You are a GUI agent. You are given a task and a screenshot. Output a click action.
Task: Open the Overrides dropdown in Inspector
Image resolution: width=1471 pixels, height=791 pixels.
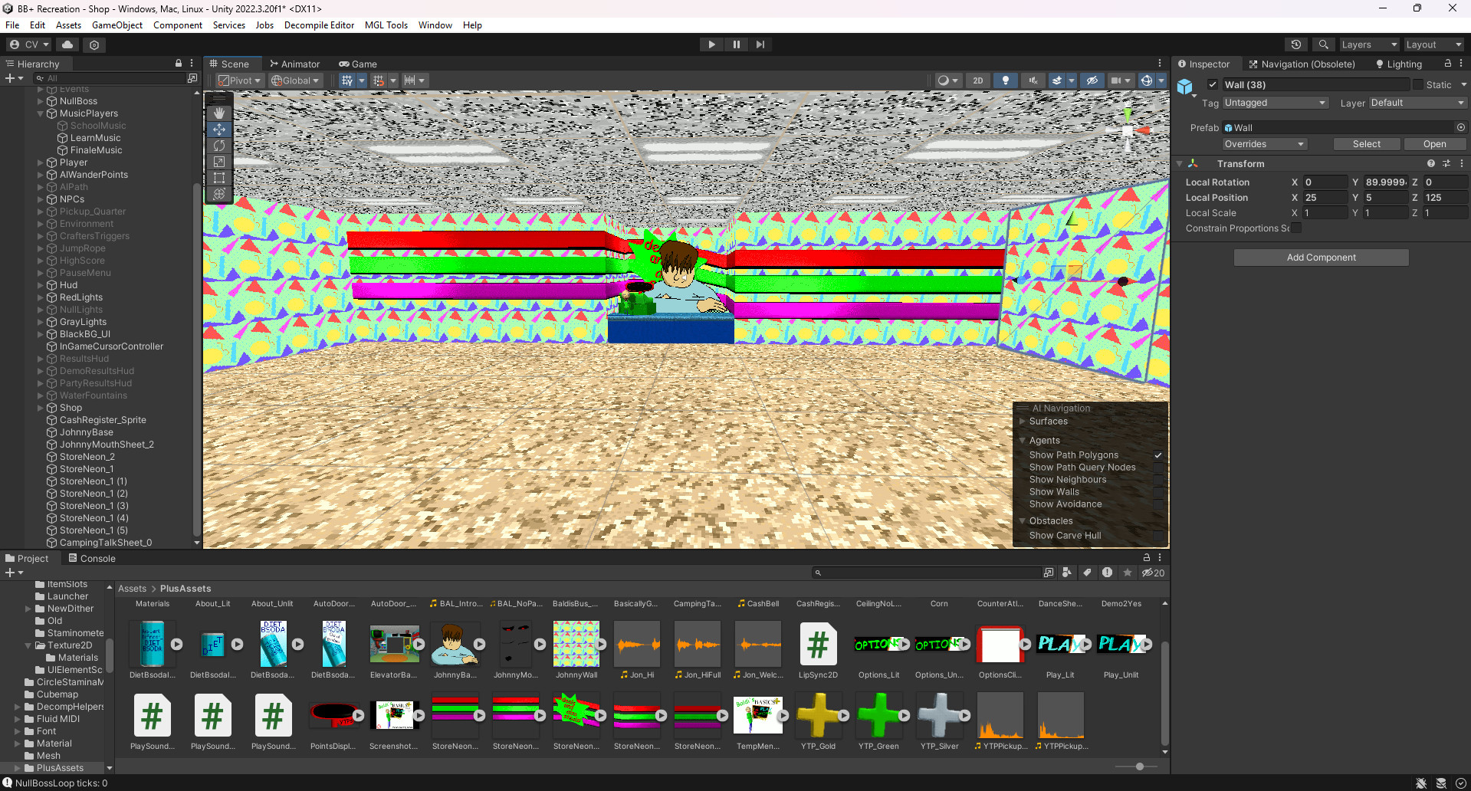(1264, 144)
